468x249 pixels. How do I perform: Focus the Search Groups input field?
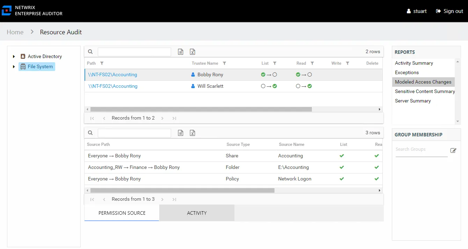pos(422,150)
